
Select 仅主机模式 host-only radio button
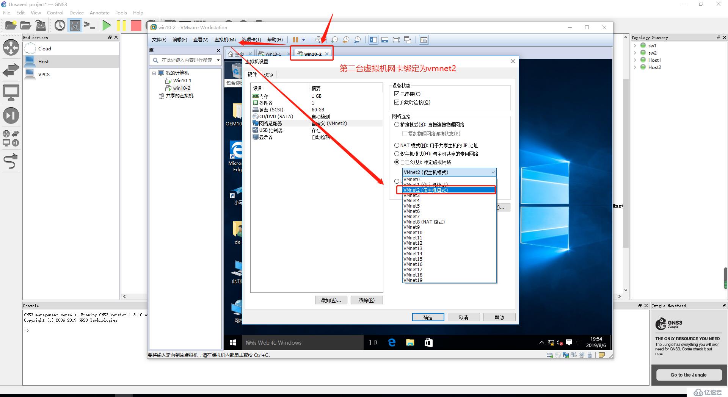(397, 154)
